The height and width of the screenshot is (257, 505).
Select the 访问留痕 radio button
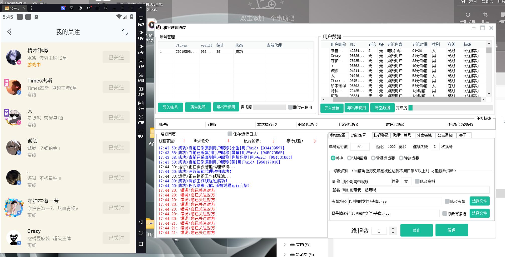[x=349, y=158]
